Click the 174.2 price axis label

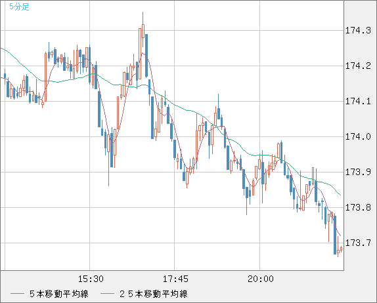coord(358,66)
